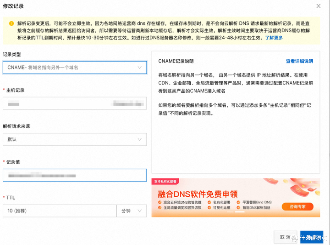Click the 取消 button
Viewport: 330px width, 245px height.
285,237
